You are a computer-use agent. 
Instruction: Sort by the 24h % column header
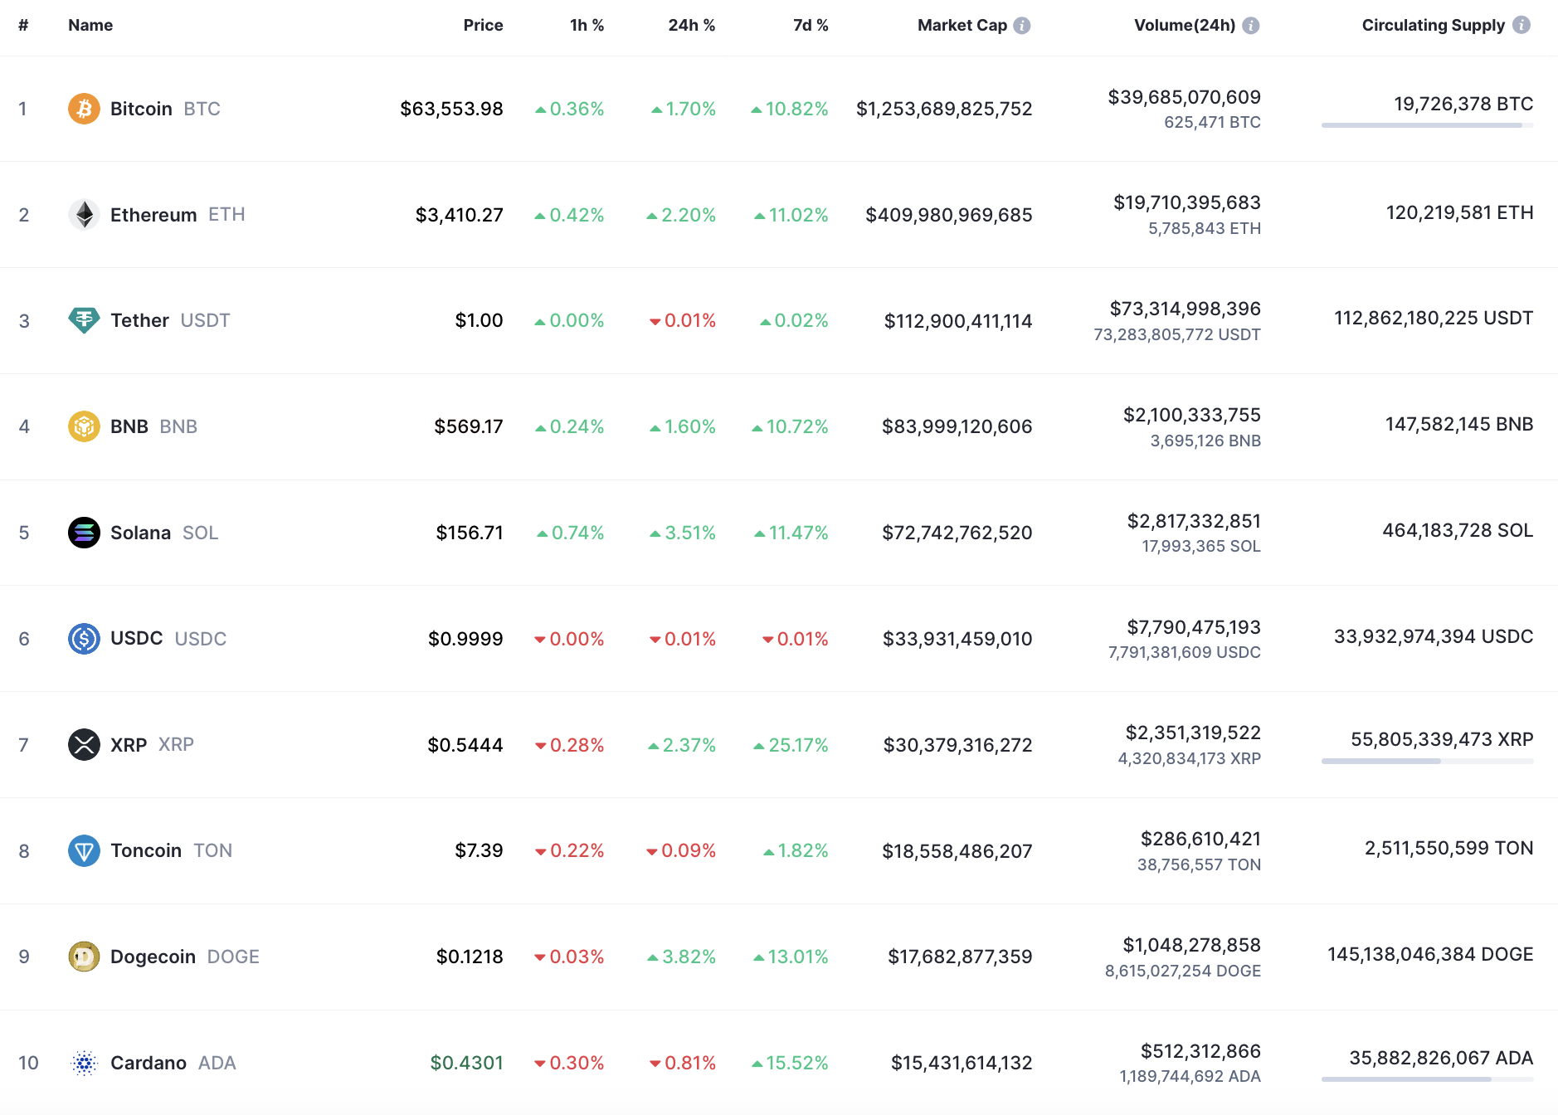[691, 25]
